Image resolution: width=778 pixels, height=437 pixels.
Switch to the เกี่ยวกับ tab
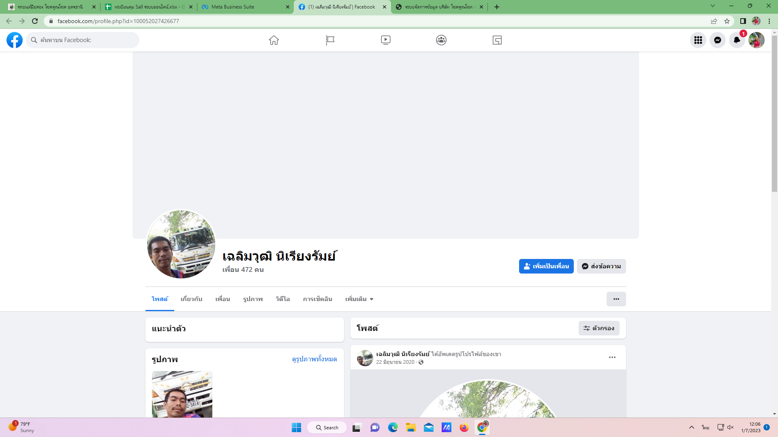[x=191, y=299]
